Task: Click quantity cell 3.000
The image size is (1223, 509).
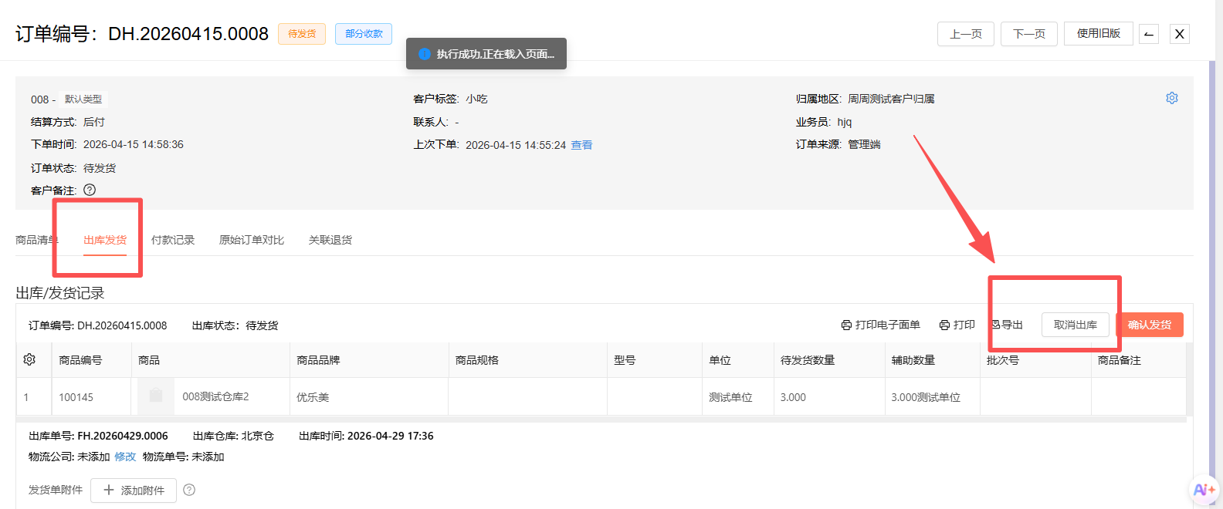Action: 793,397
